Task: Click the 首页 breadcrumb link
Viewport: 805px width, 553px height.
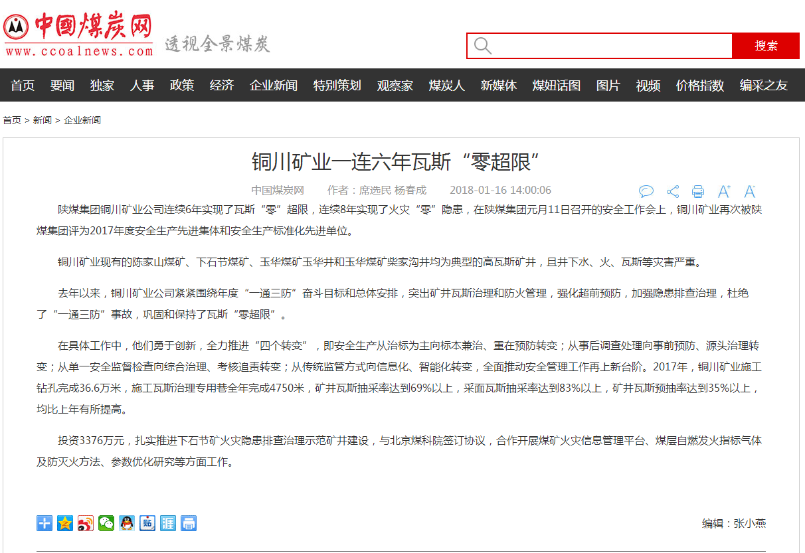Action: click(x=12, y=120)
